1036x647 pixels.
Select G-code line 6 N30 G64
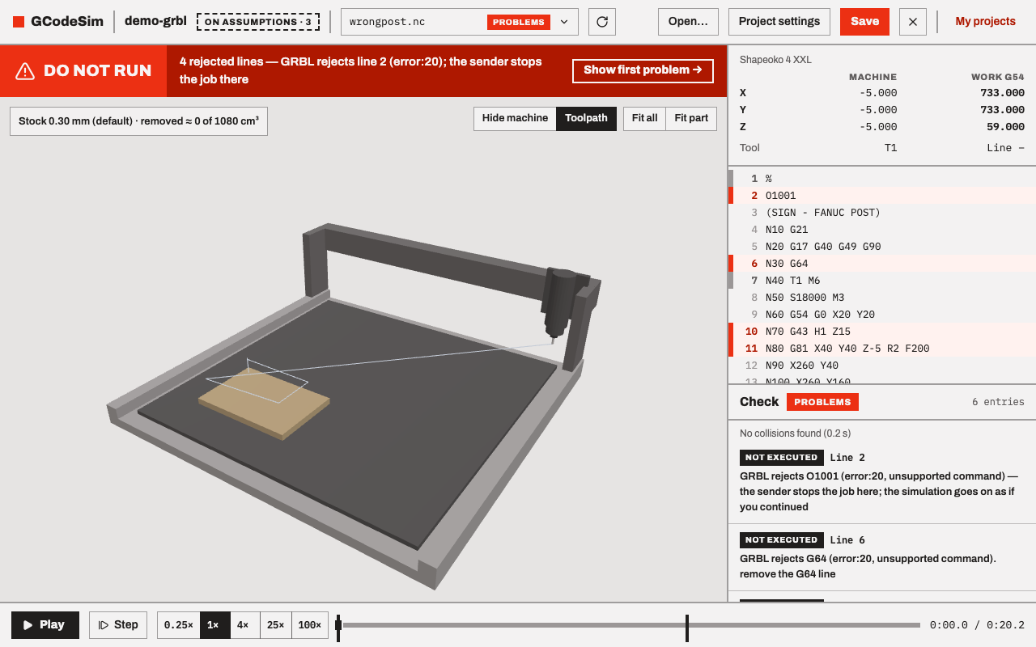click(882, 263)
